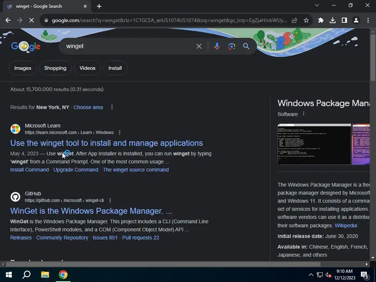Open the tab search chevron
The width and height of the screenshot is (376, 282).
point(317,5)
